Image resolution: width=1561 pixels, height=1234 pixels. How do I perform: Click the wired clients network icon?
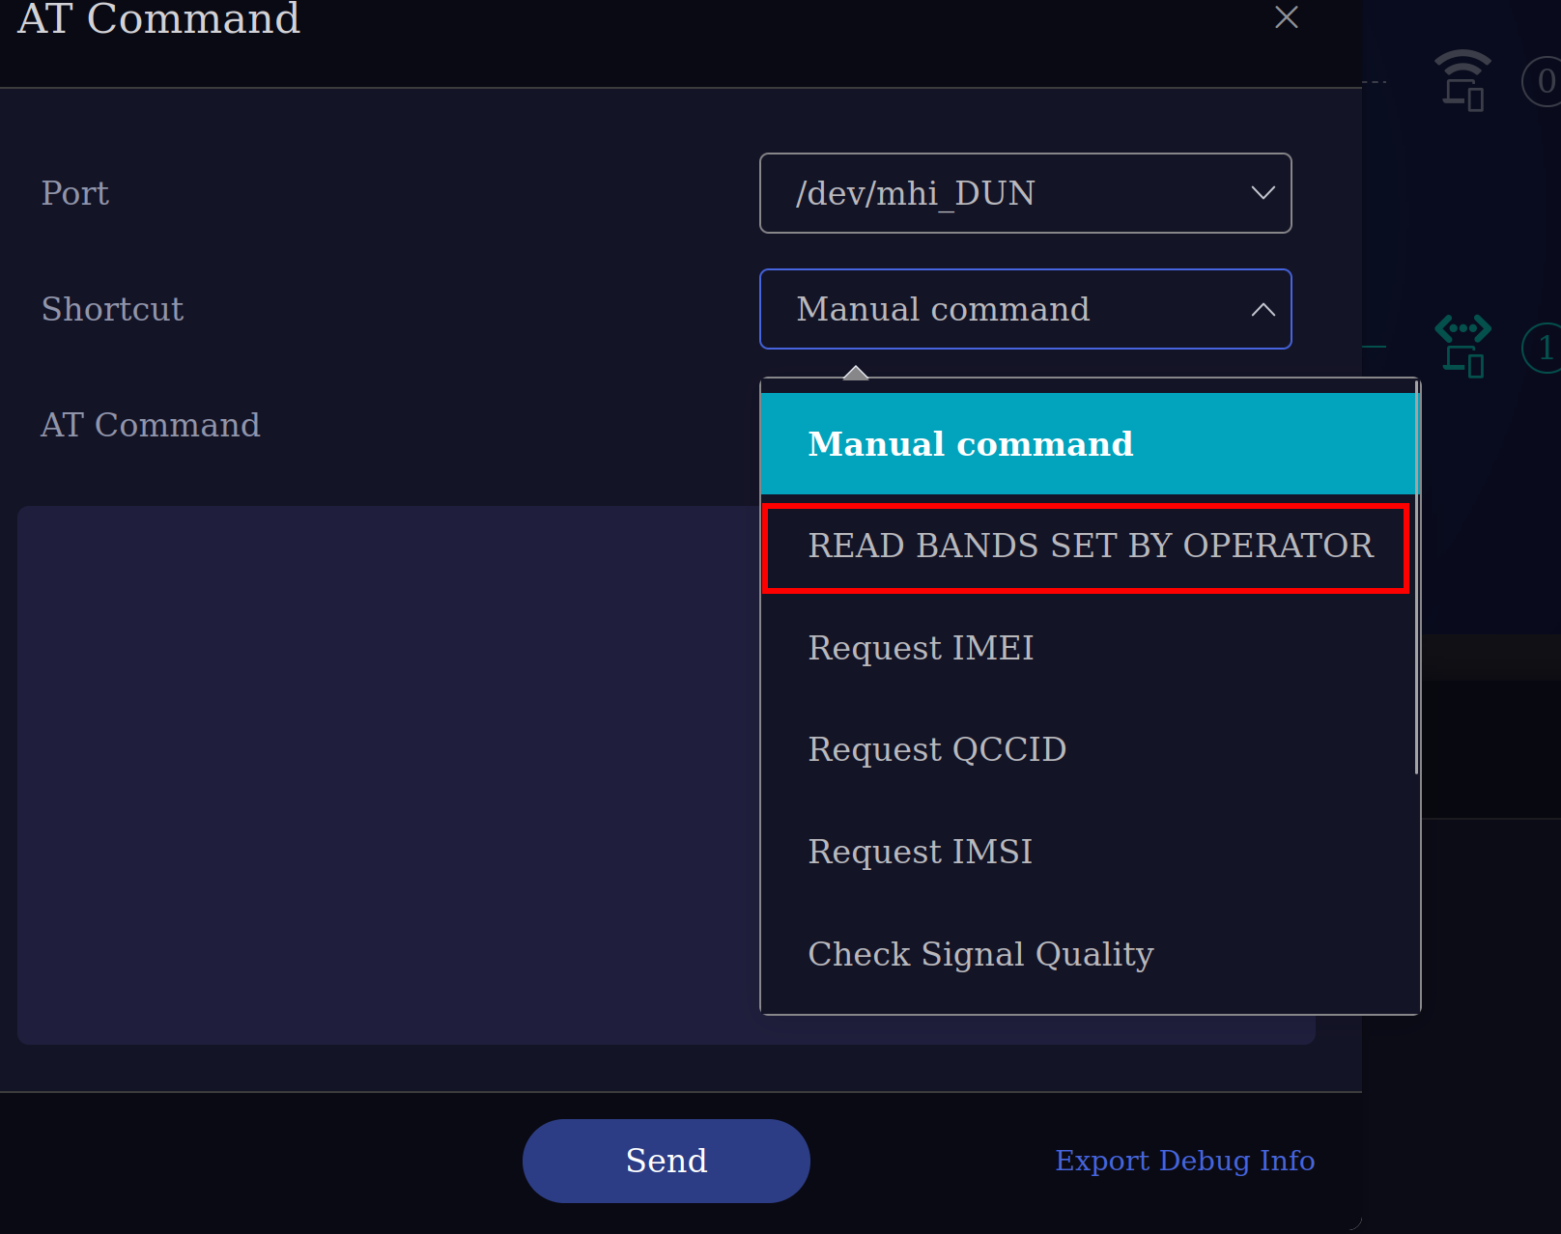[x=1462, y=346]
